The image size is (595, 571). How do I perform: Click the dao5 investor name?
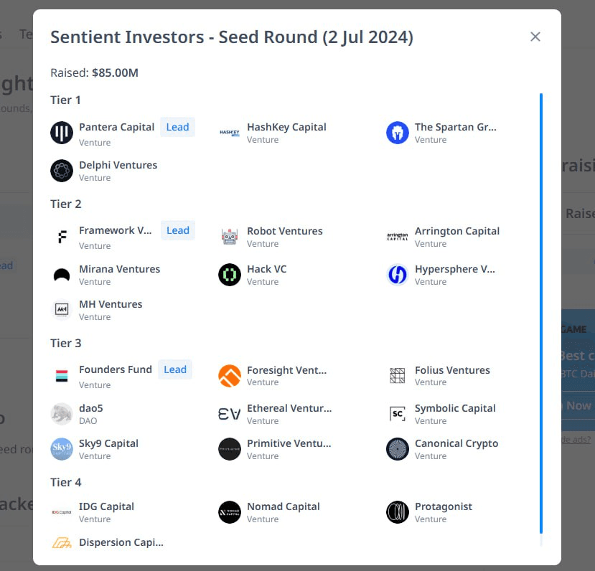point(91,408)
